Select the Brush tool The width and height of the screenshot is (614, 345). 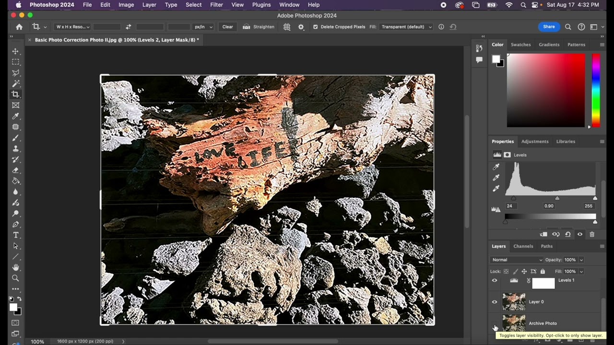[x=16, y=138]
